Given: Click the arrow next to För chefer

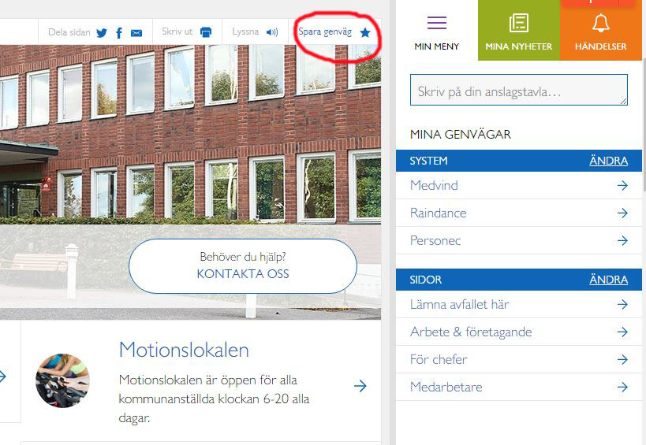Looking at the screenshot, I should point(622,359).
